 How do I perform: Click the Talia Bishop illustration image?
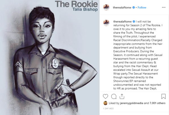50,57
